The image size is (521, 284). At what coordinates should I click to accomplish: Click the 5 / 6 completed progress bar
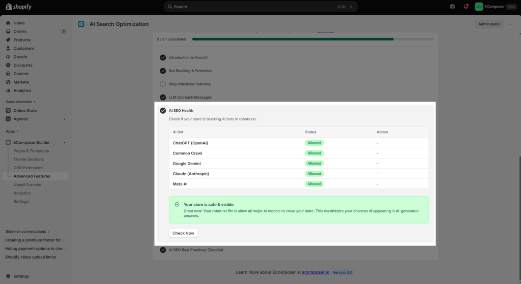point(313,39)
